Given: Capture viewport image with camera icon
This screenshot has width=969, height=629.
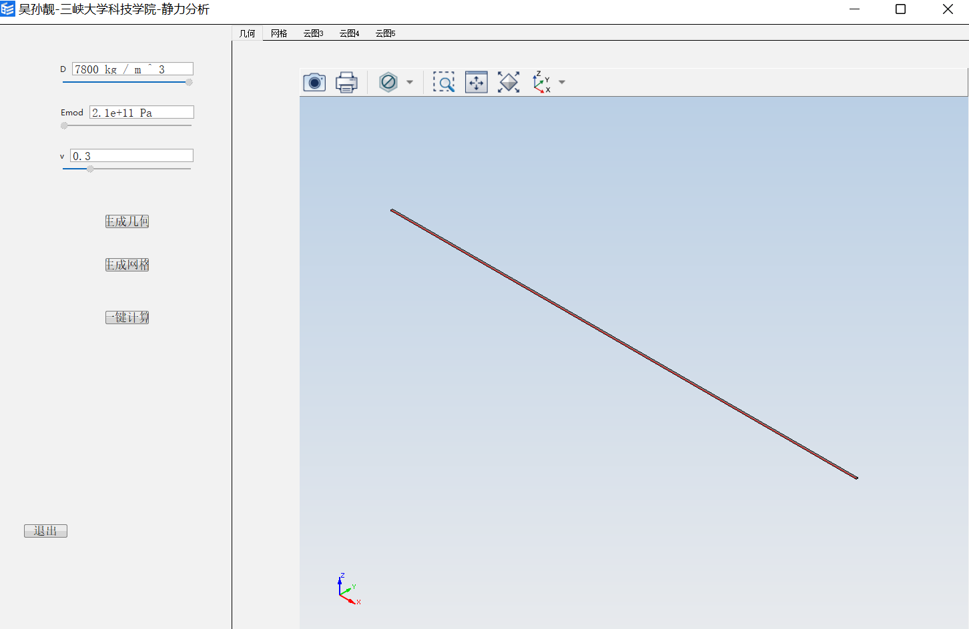Looking at the screenshot, I should (314, 82).
